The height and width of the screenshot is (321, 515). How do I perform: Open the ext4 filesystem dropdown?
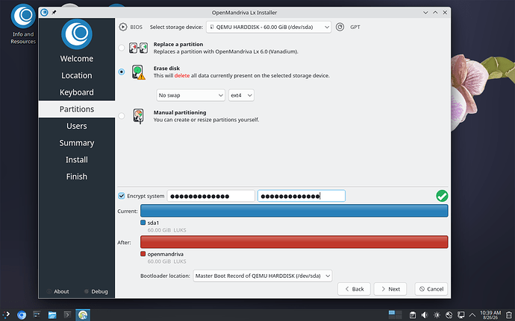(241, 95)
